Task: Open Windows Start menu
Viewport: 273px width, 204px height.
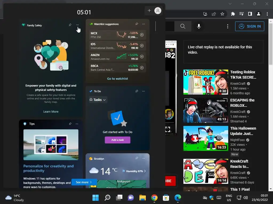Action: [x=95, y=198]
